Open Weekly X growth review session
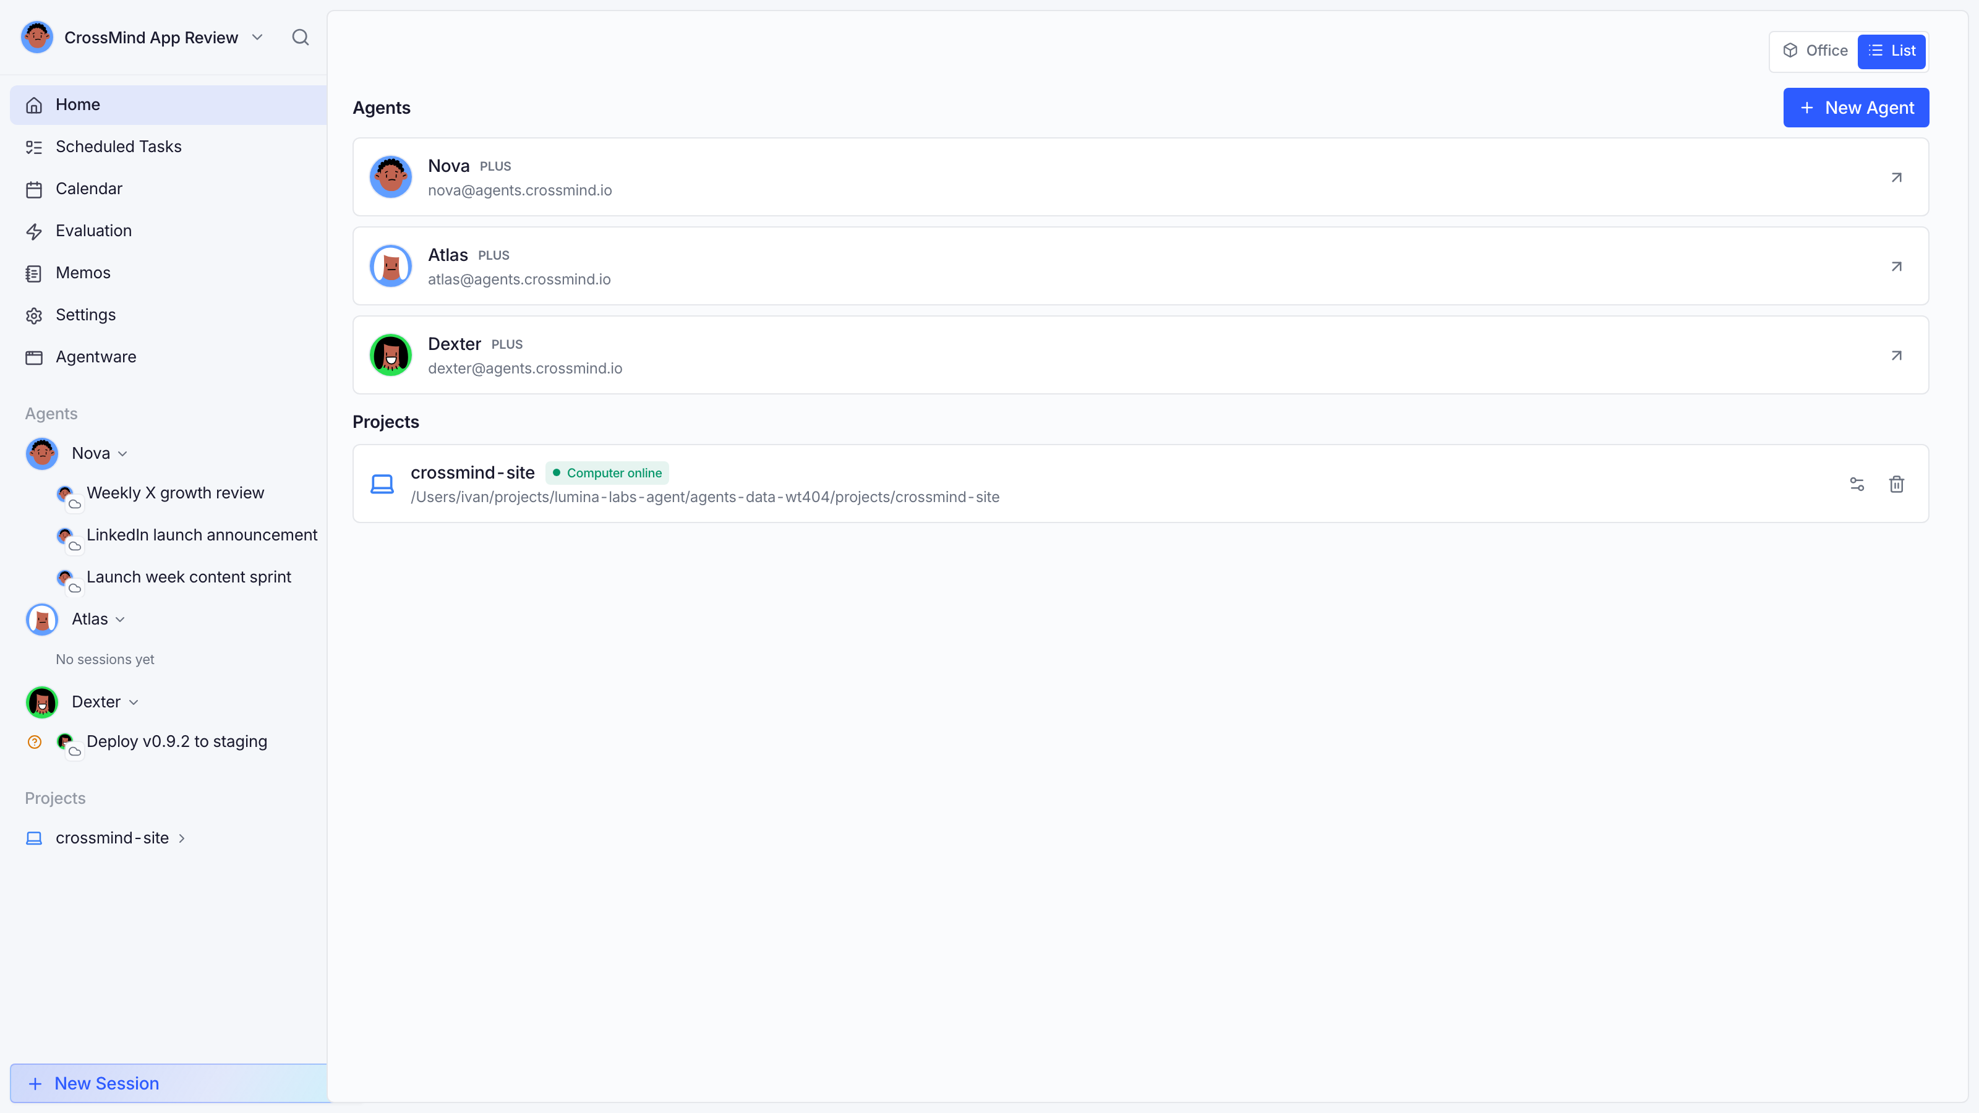The height and width of the screenshot is (1113, 1979). click(175, 493)
